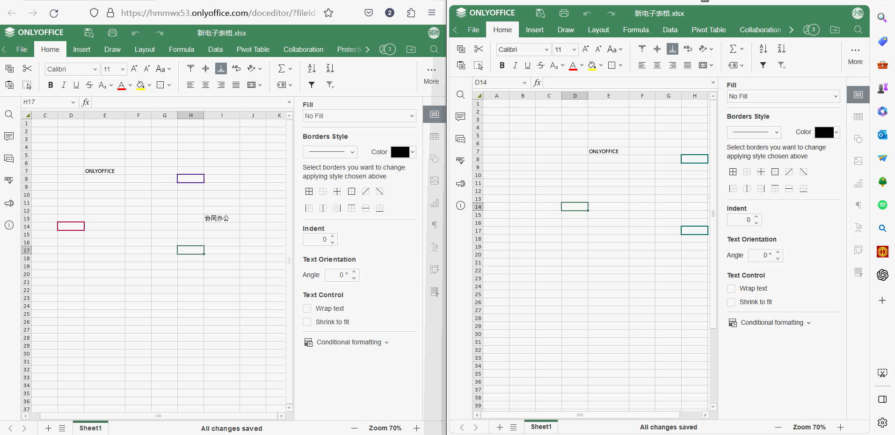The height and width of the screenshot is (435, 895).
Task: Open border Color swatch in right panel
Action: click(x=827, y=132)
